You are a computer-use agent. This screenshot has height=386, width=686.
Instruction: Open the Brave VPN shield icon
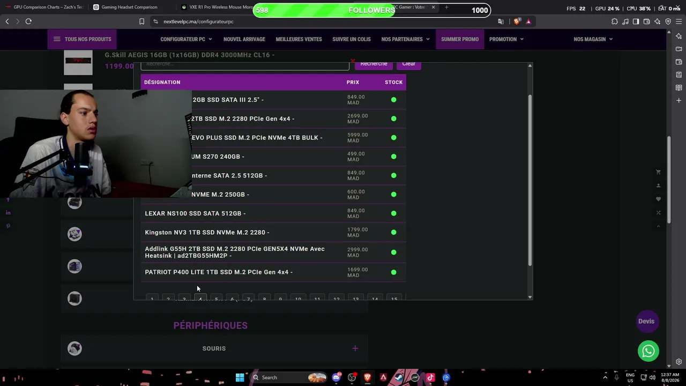click(668, 21)
